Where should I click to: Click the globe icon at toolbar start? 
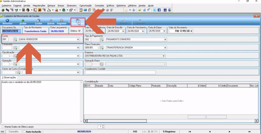3,10
